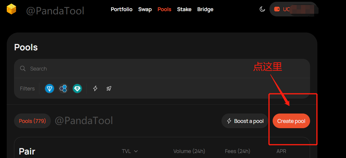The width and height of the screenshot is (346, 158).
Task: Open the Bridge page
Action: point(205,9)
